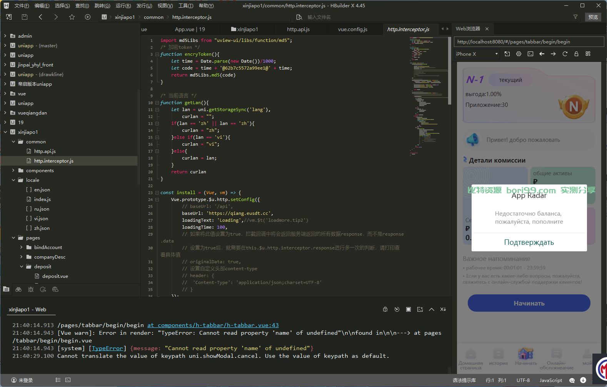Screen dimensions: 607x387
Task: Click the code minimap overview
Action: click(429, 96)
